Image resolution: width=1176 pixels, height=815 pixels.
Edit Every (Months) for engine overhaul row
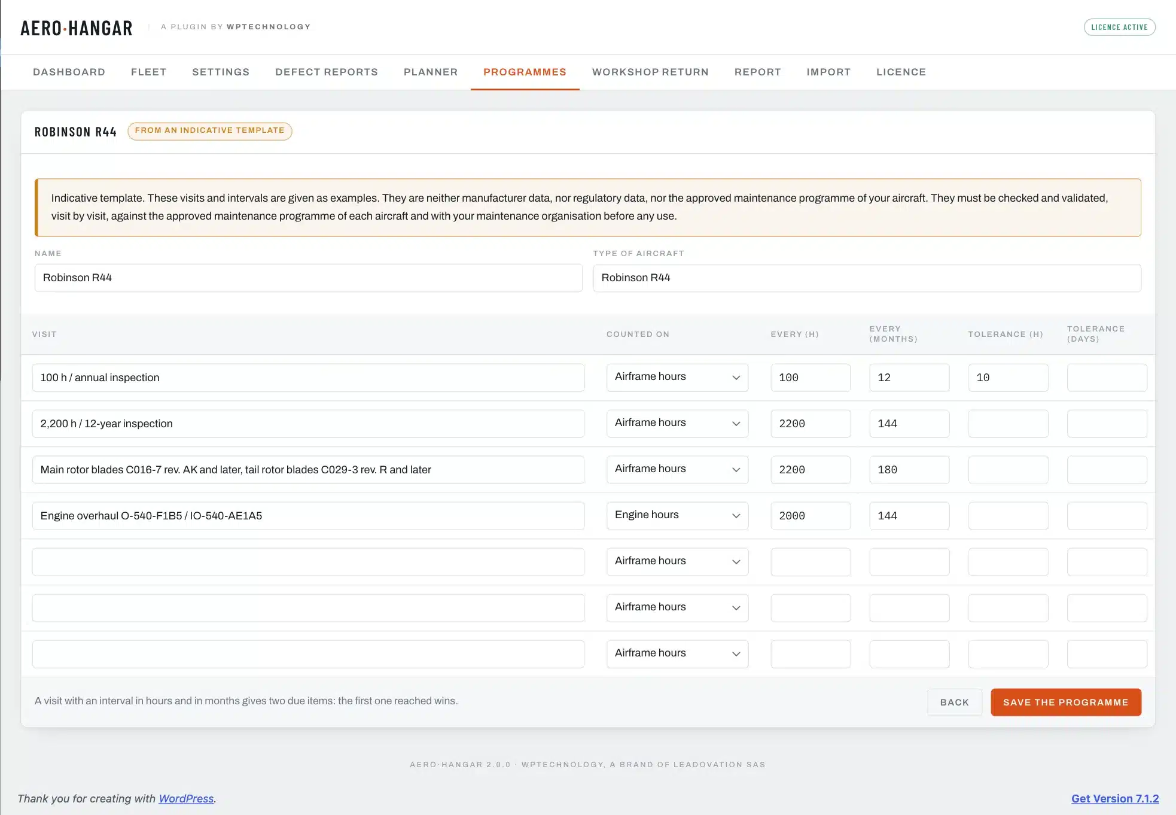pyautogui.click(x=909, y=516)
